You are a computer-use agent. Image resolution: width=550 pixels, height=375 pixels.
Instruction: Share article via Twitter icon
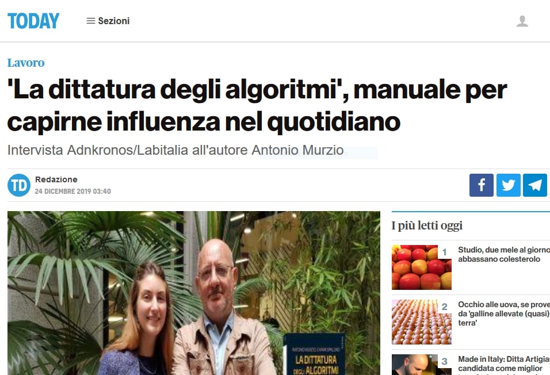[x=508, y=185]
